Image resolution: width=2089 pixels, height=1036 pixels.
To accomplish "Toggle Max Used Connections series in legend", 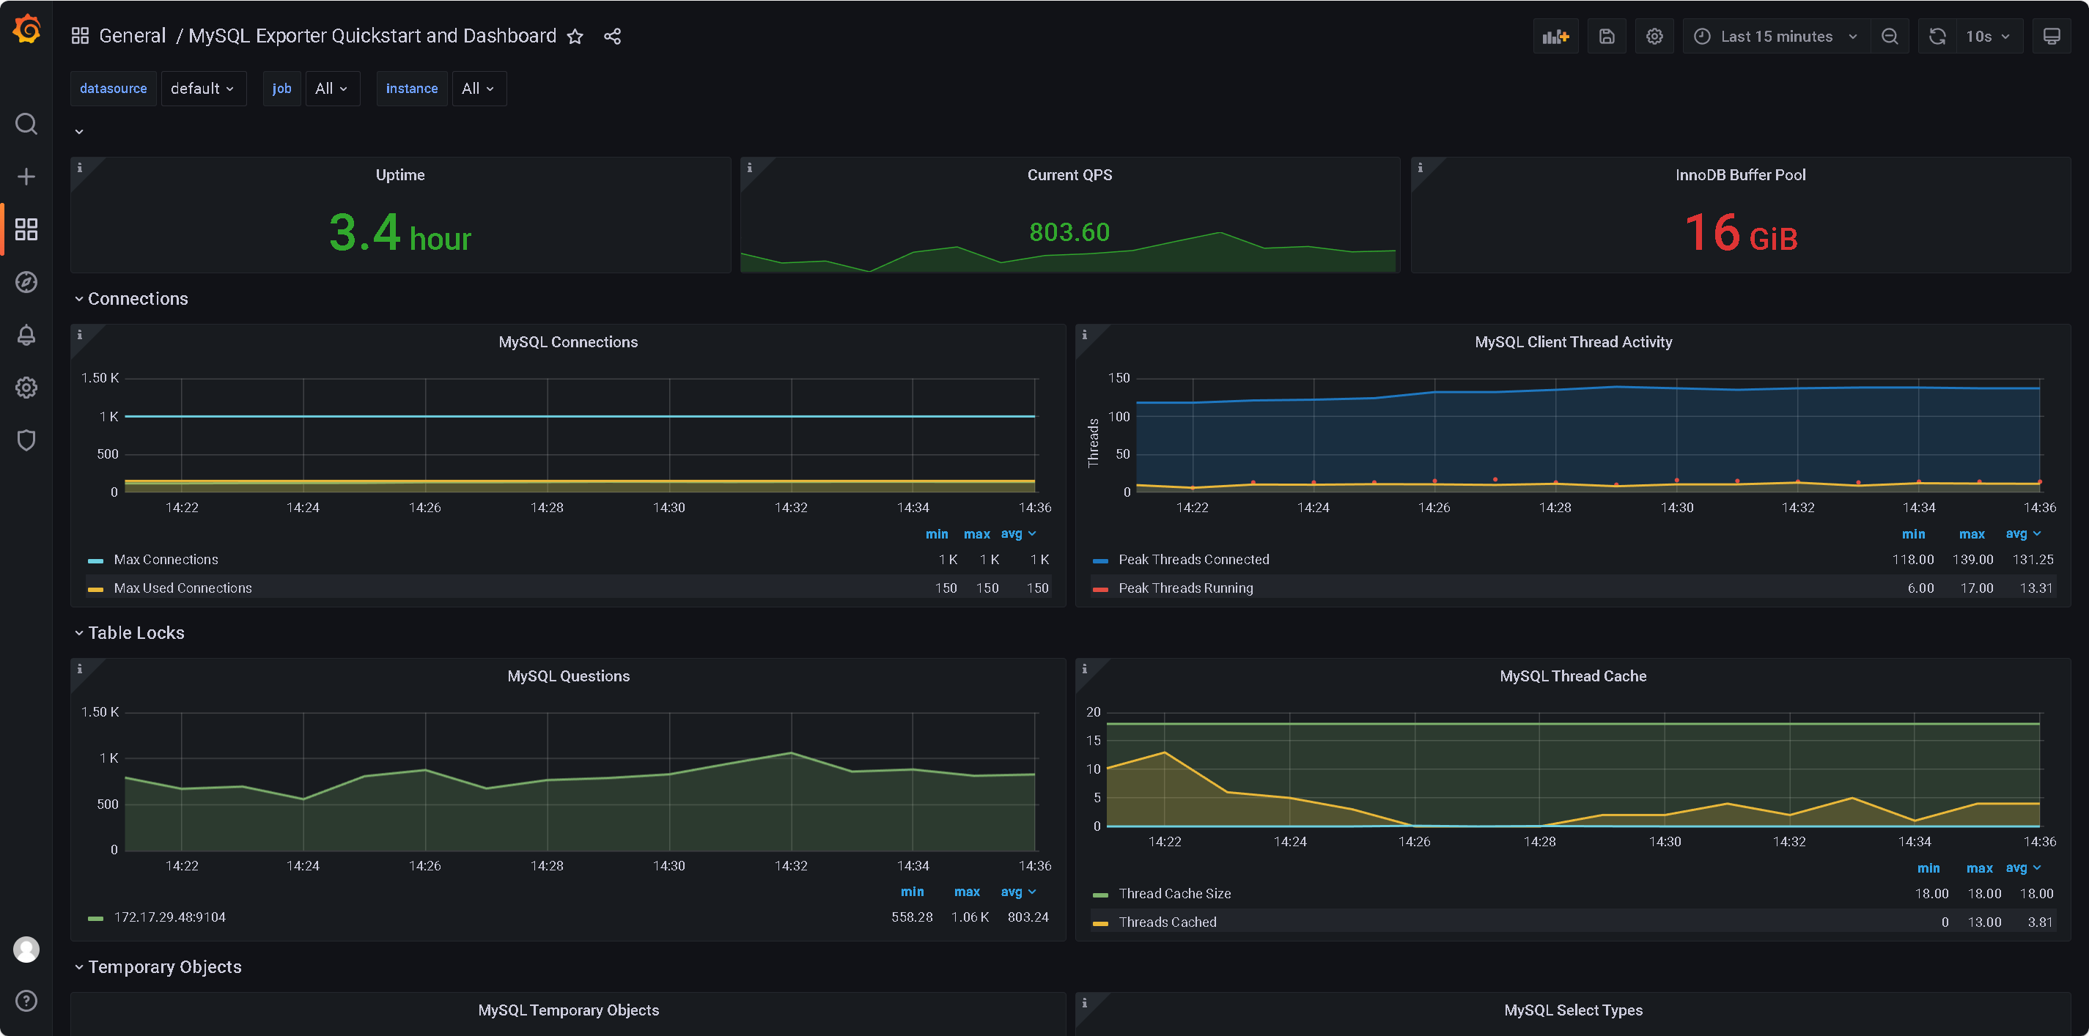I will (x=183, y=588).
